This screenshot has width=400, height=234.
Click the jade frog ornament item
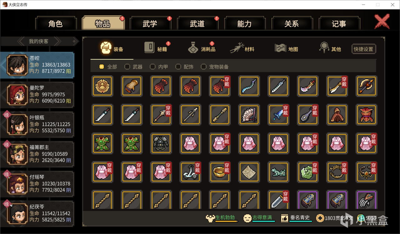click(x=278, y=172)
